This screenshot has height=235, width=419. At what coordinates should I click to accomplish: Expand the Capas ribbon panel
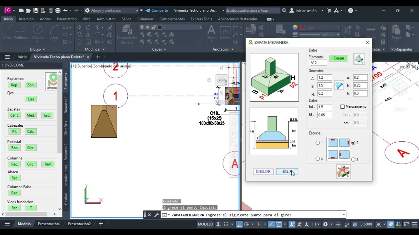pos(159,49)
